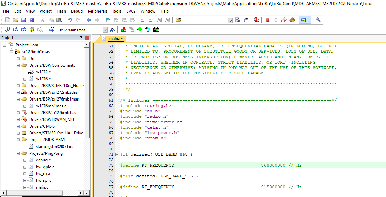Open the Flash menu
This screenshot has height=197, width=386.
click(61, 11)
